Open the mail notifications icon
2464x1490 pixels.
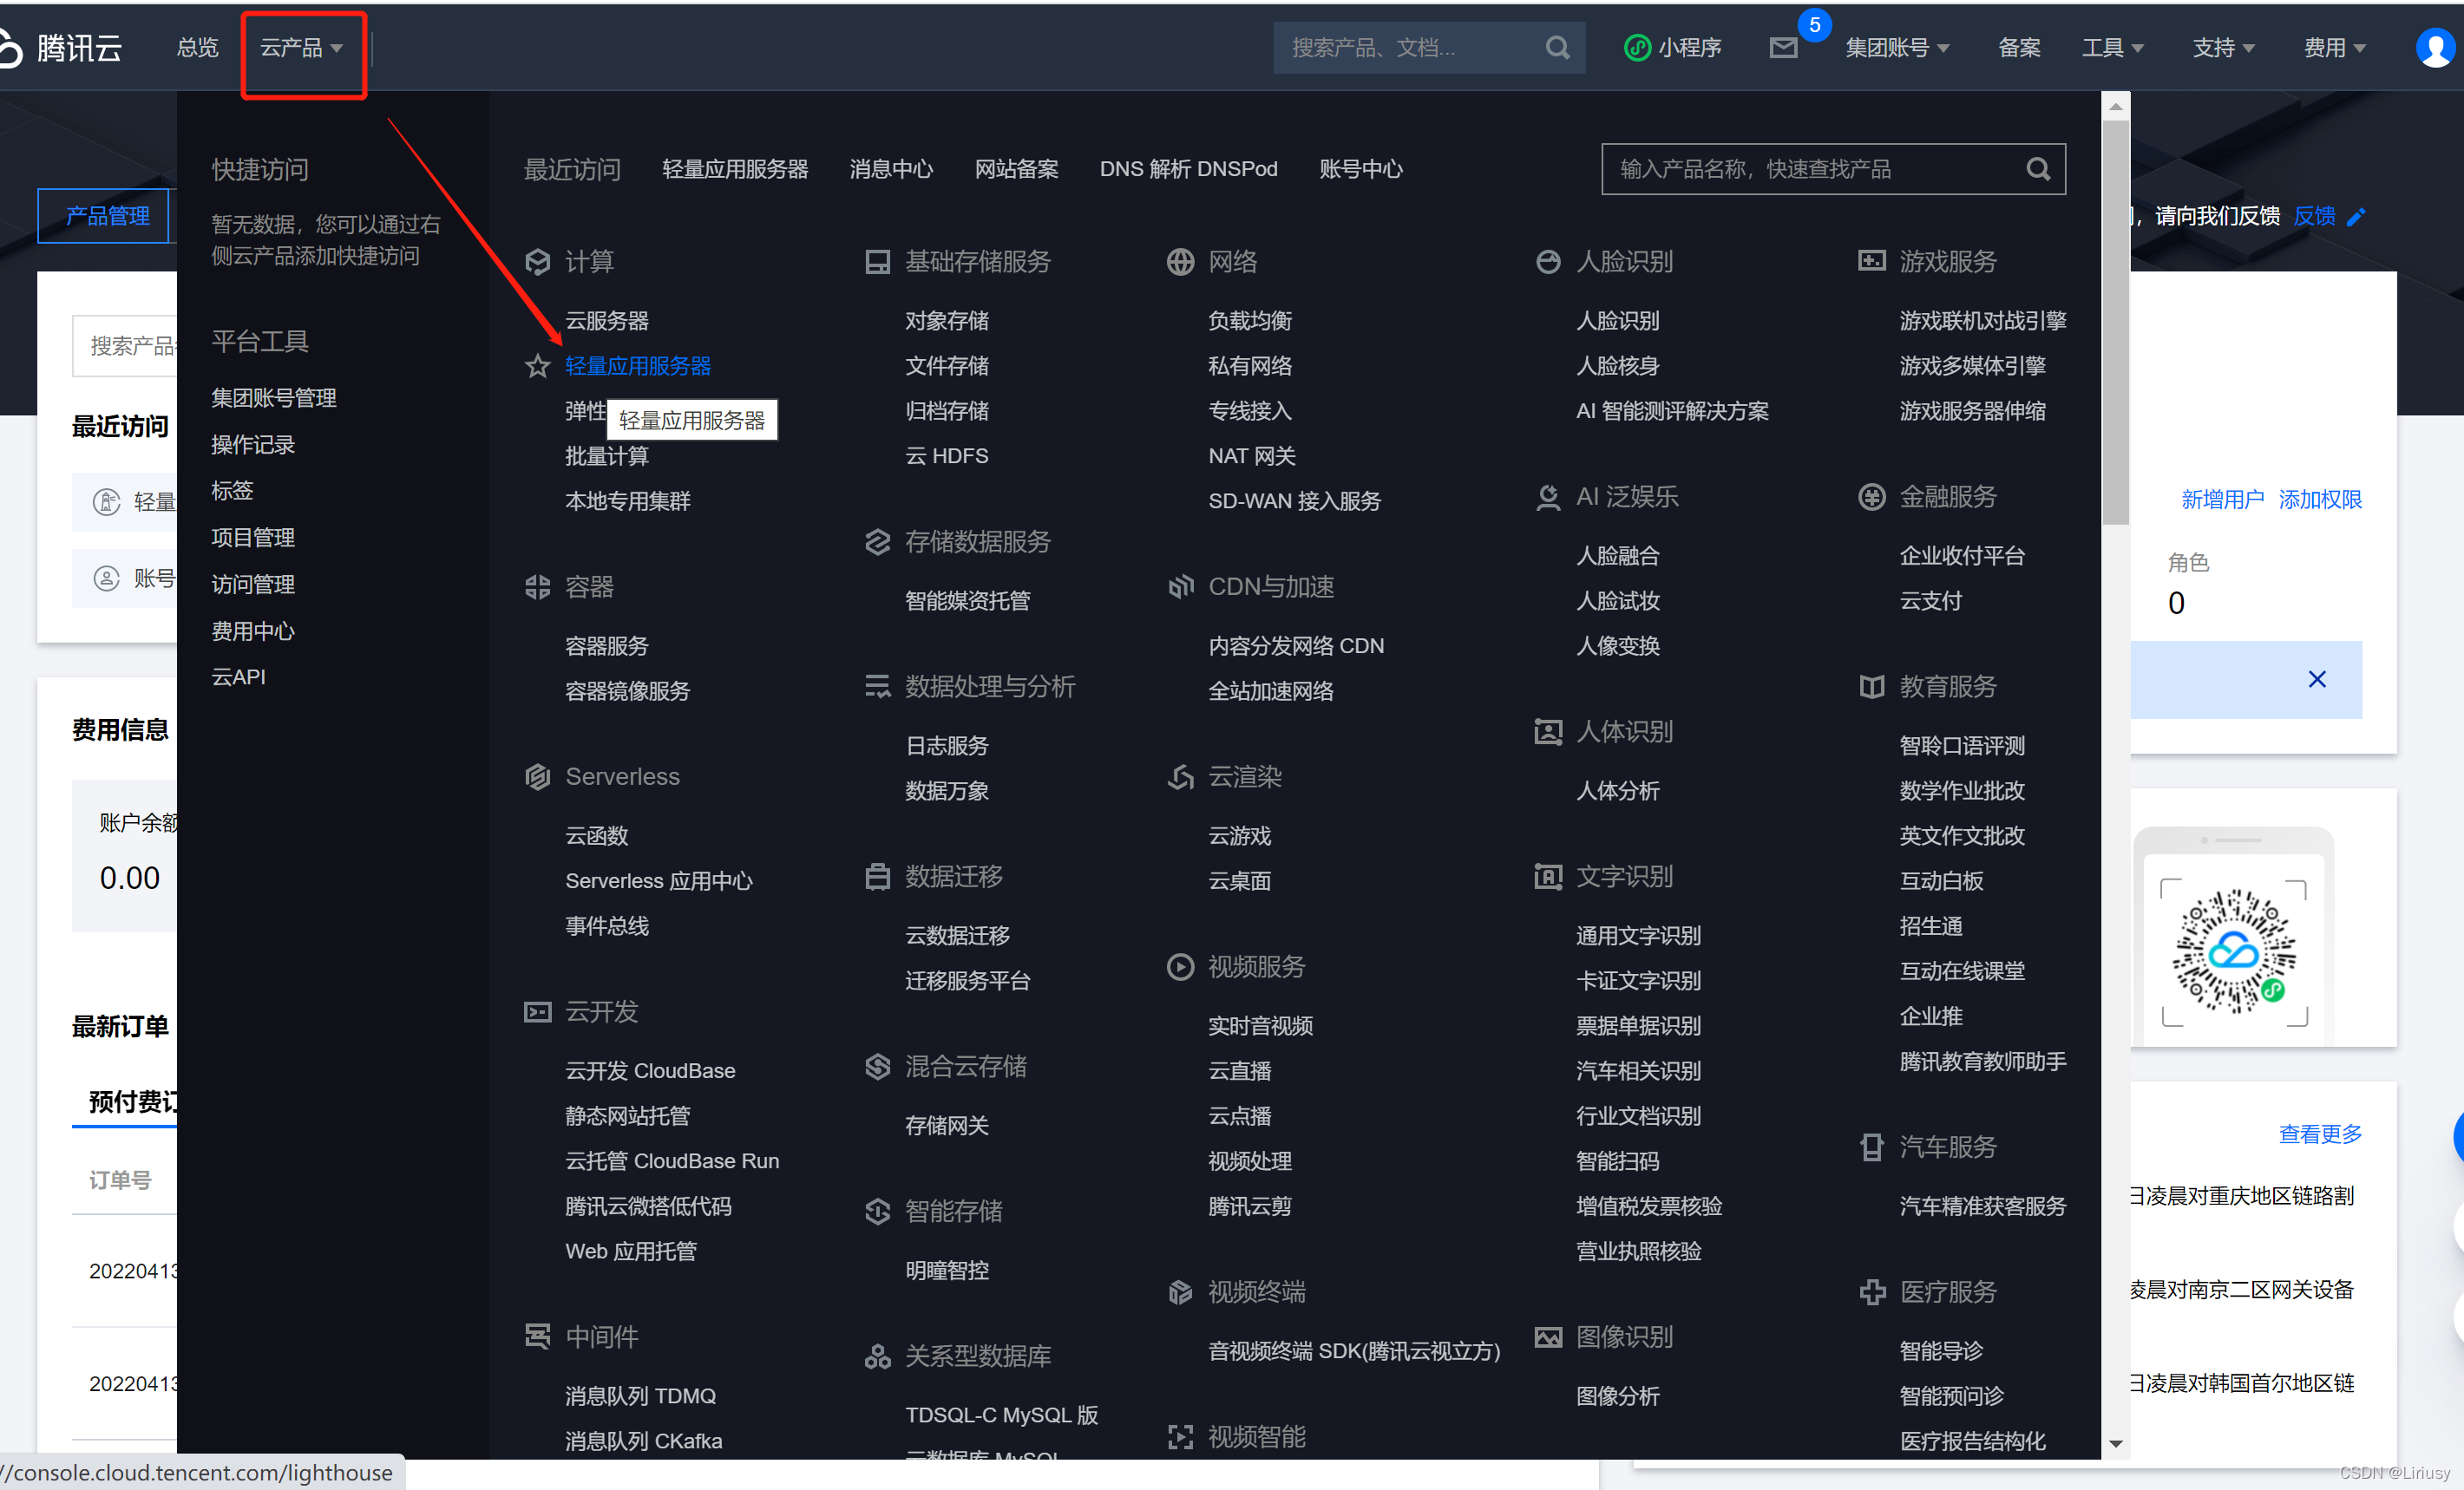[1783, 47]
